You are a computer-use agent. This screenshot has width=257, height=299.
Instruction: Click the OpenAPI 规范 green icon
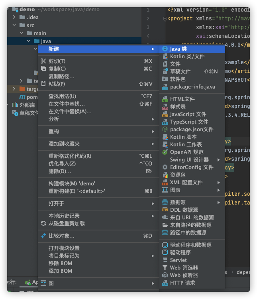165,152
